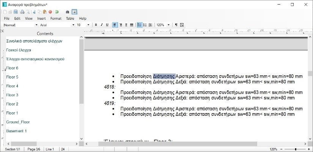Screen dimensions: 313x152
Task: Jump to Floor 1 in Contents
Action: pos(12,113)
